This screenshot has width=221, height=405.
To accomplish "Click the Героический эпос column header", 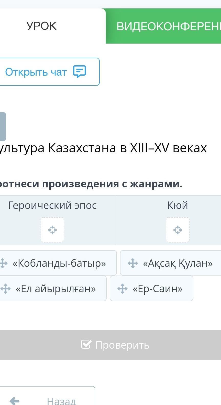I will point(52,205).
